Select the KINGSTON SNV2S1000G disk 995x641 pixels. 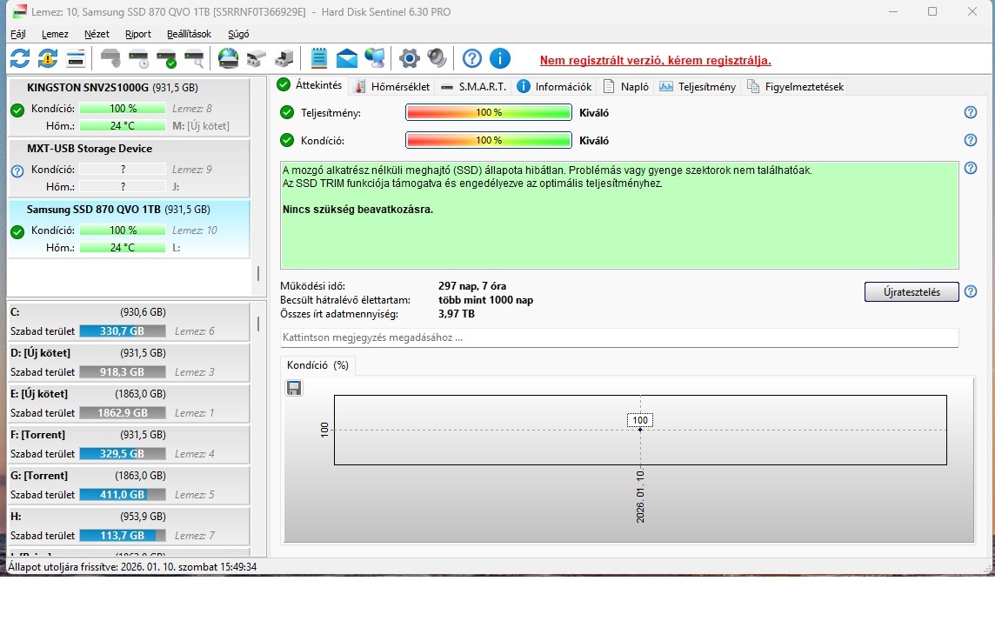[129, 107]
